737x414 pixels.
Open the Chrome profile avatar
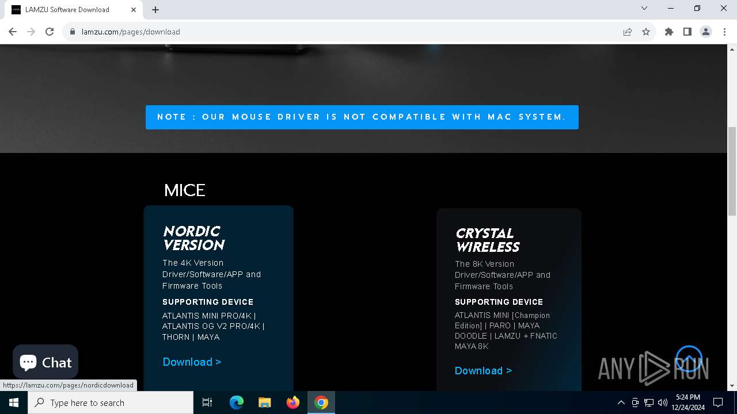706,32
